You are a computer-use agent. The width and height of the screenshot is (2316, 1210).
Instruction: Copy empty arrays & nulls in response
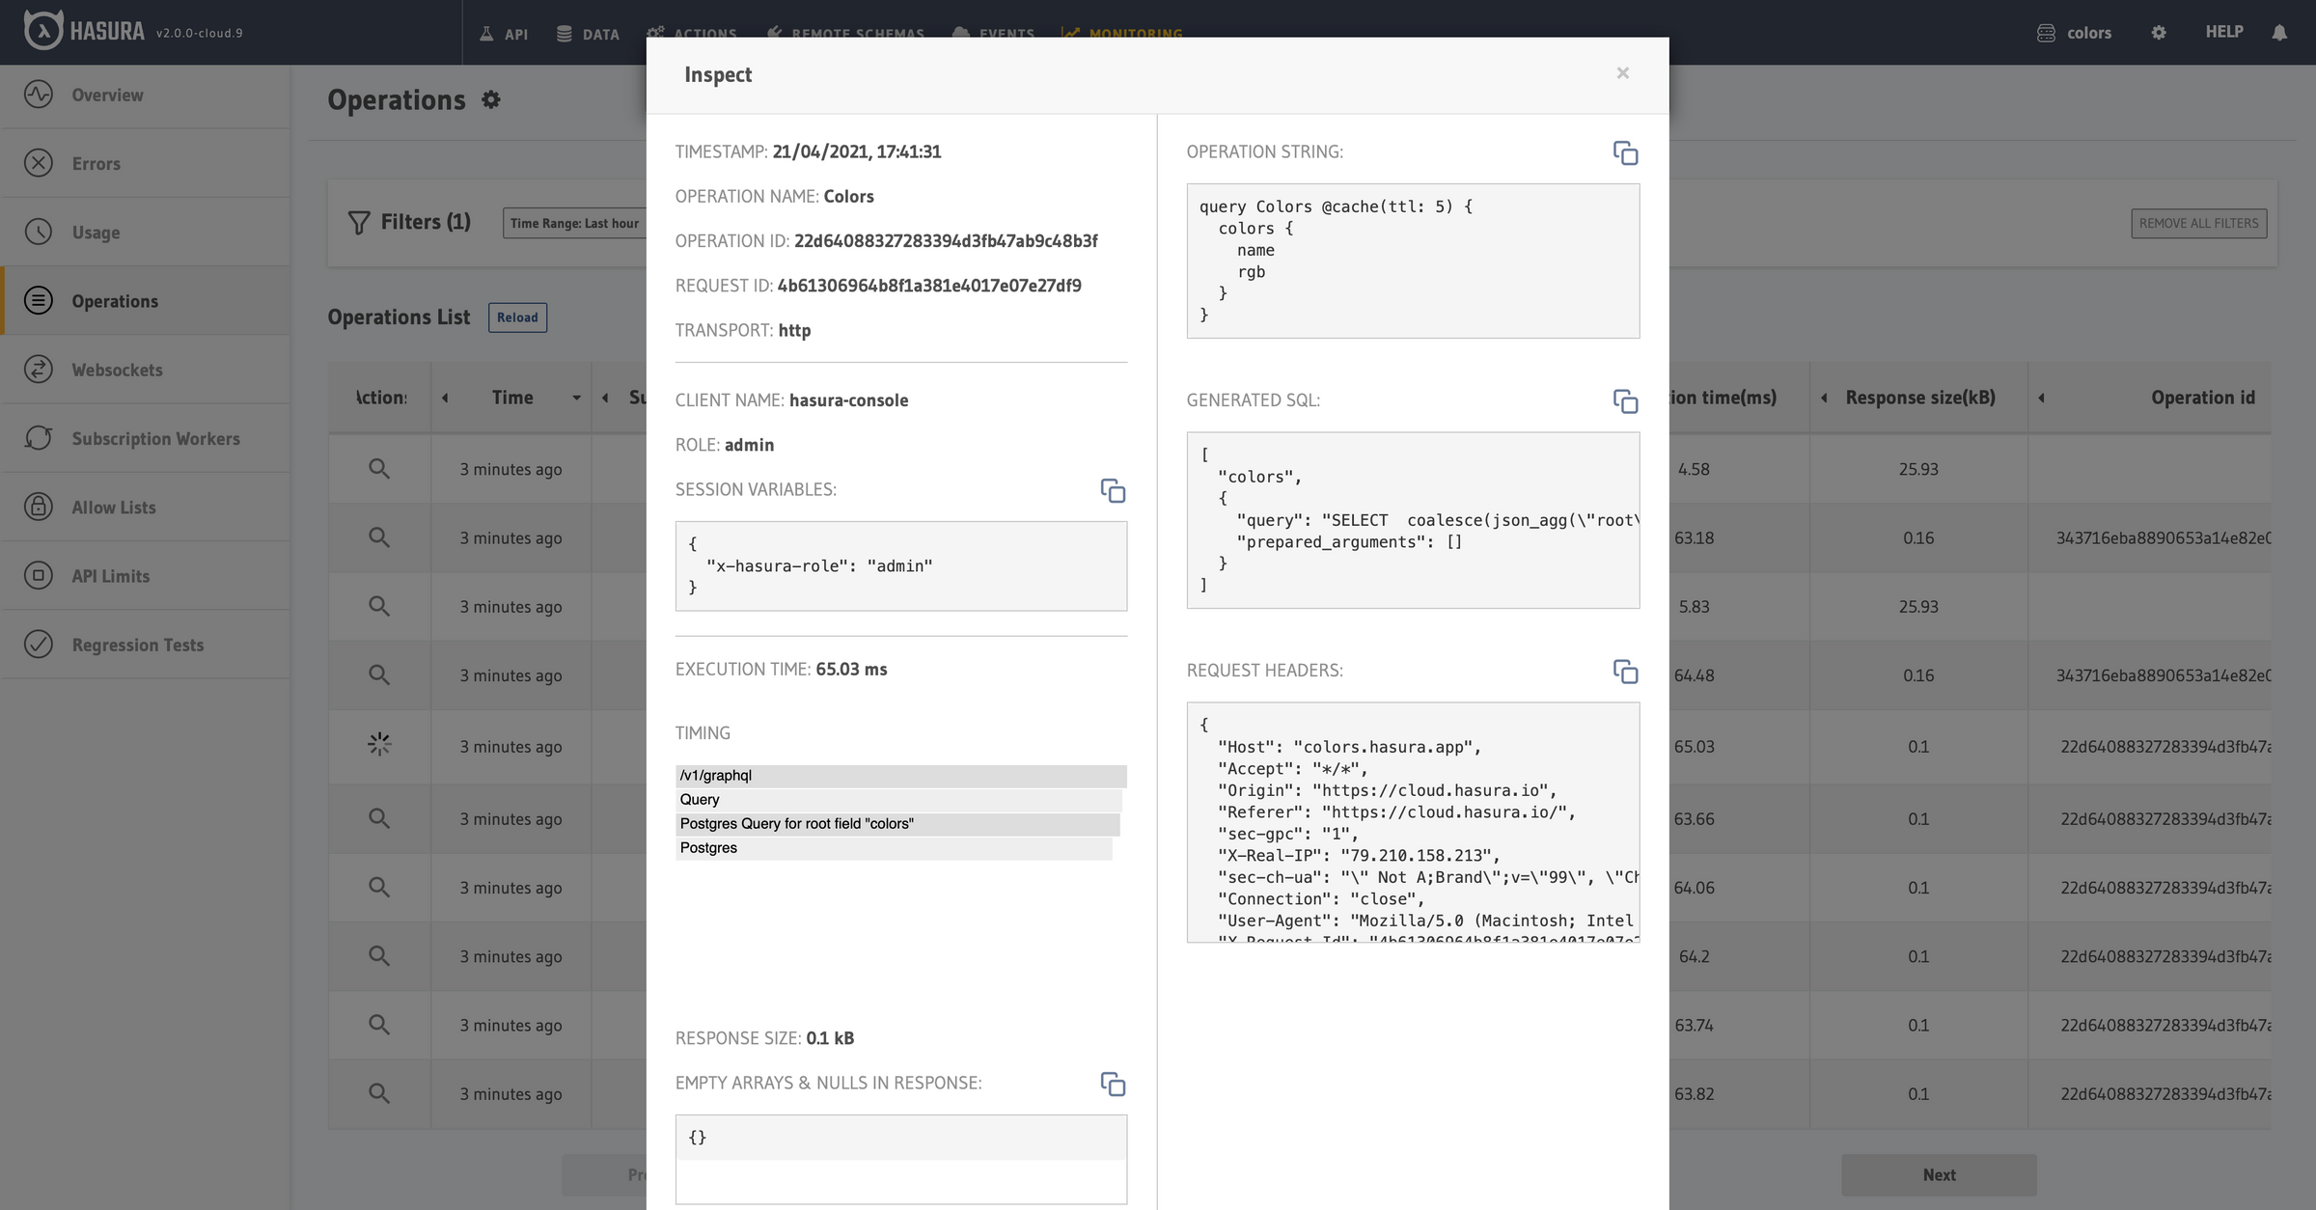(1113, 1085)
